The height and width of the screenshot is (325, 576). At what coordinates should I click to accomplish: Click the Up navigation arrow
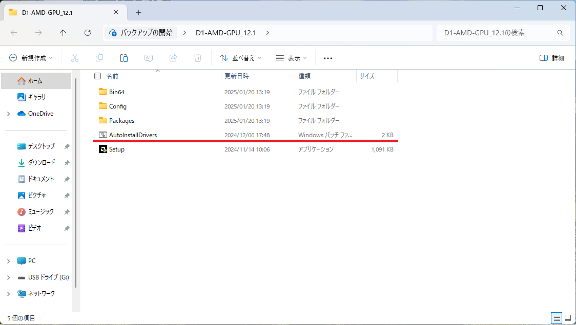pyautogui.click(x=63, y=32)
